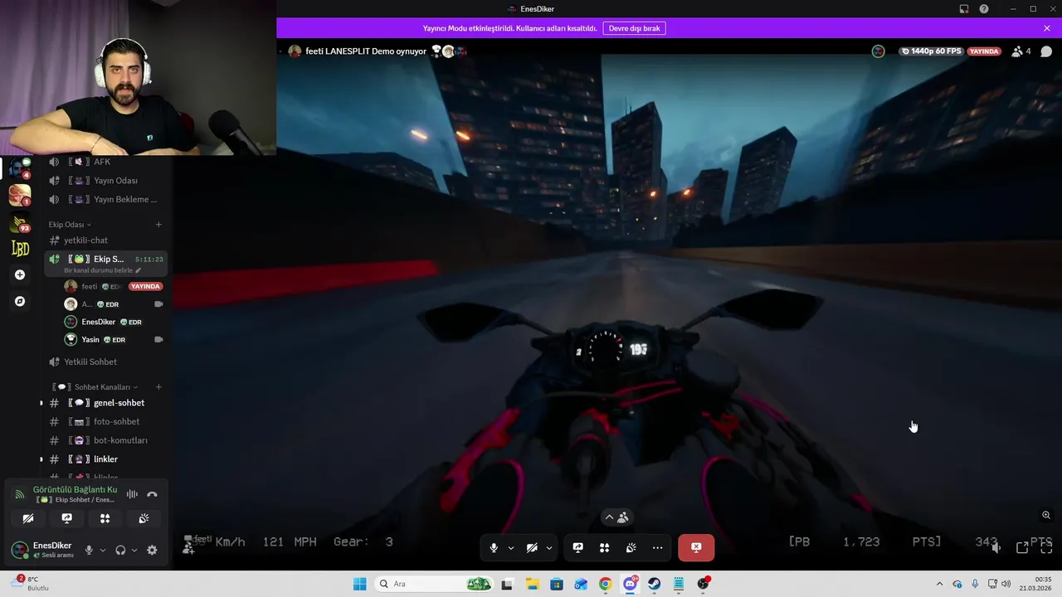Join Yayın Odası voice channel
This screenshot has width=1062, height=597.
pyautogui.click(x=106, y=181)
